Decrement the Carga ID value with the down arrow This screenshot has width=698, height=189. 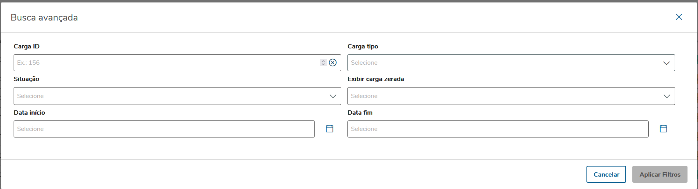pos(323,64)
